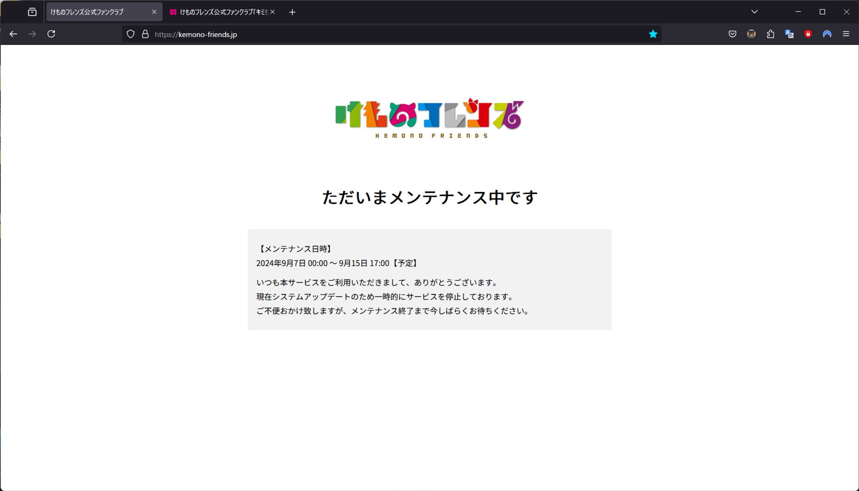Click the greyed forward navigation arrow
This screenshot has width=859, height=491.
pos(32,34)
